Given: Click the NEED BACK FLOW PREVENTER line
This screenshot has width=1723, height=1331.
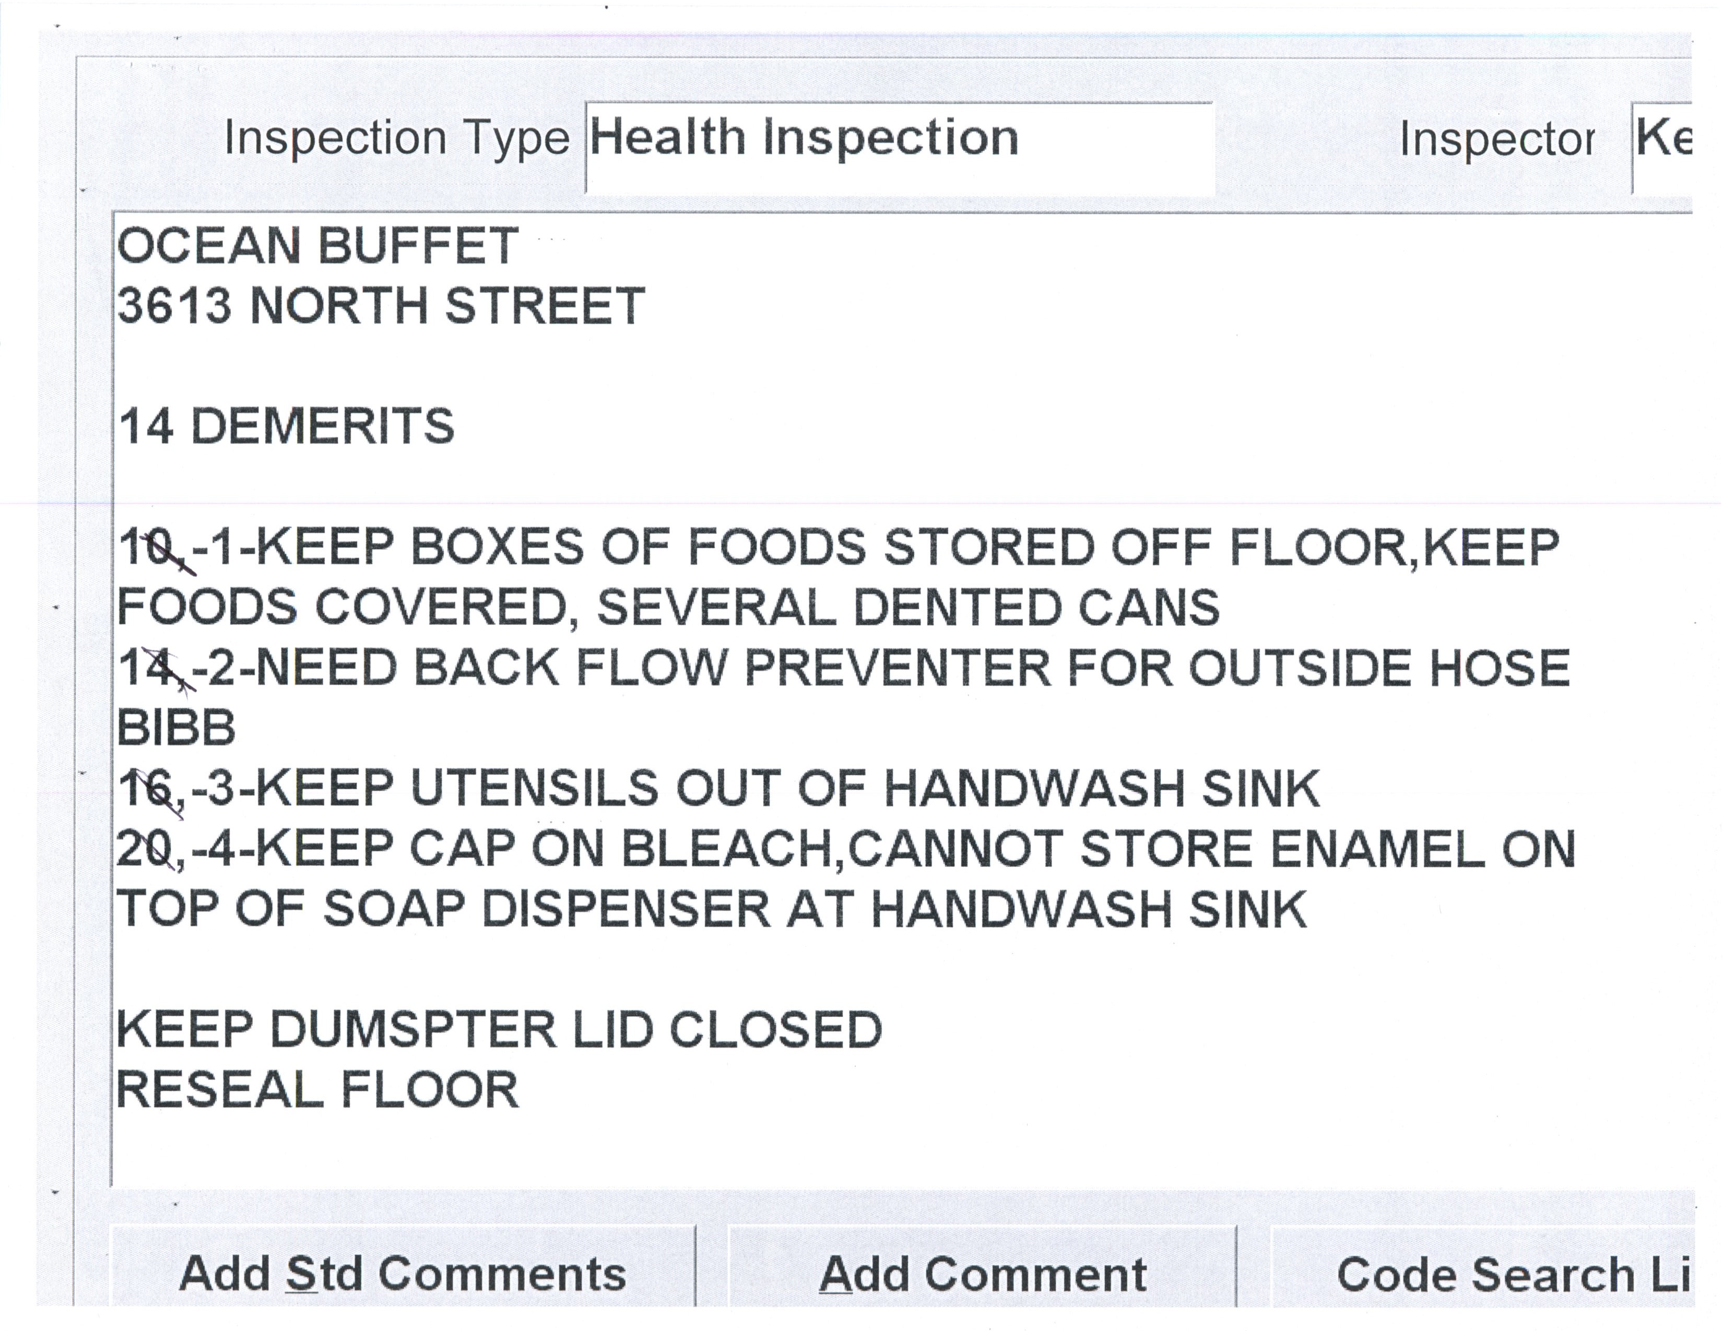Looking at the screenshot, I should pyautogui.click(x=843, y=668).
